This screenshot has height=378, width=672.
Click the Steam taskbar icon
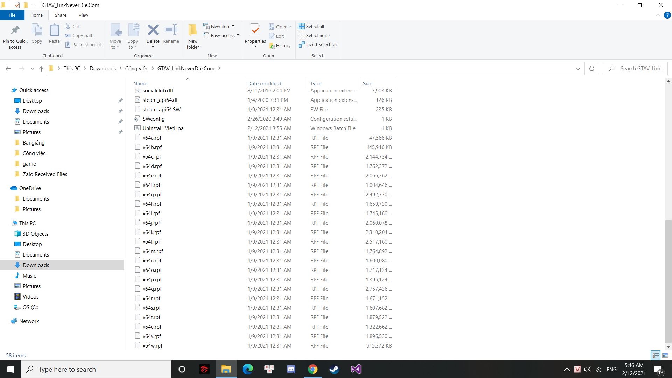pyautogui.click(x=334, y=369)
